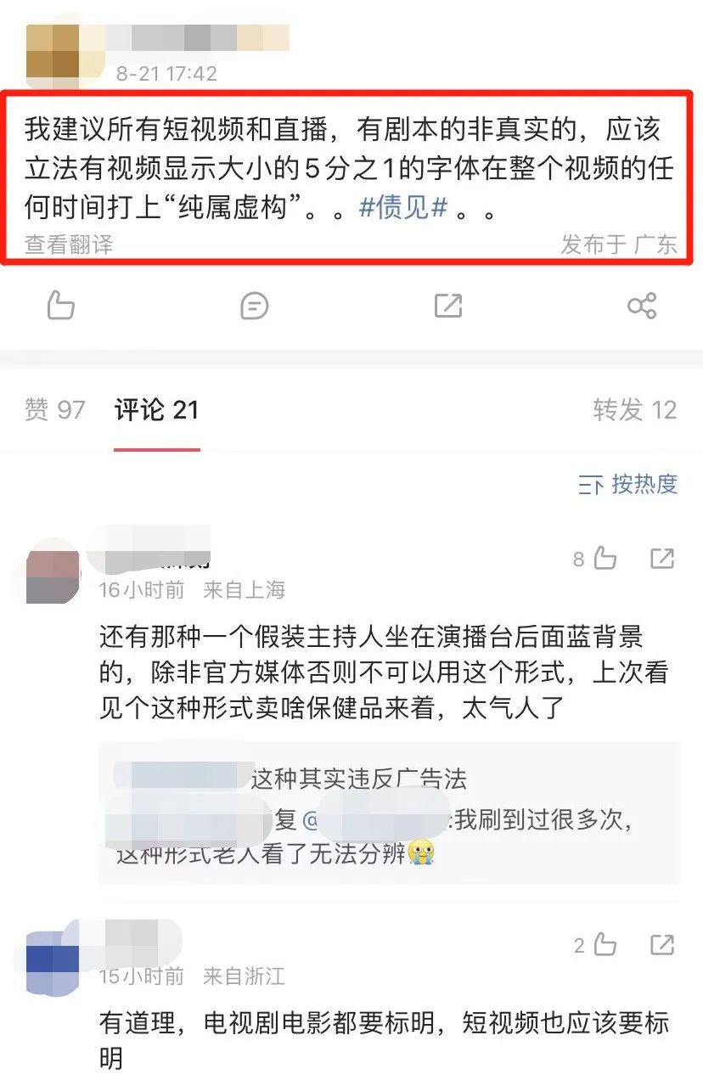Open the Shanghai commenter's avatar

(x=53, y=576)
